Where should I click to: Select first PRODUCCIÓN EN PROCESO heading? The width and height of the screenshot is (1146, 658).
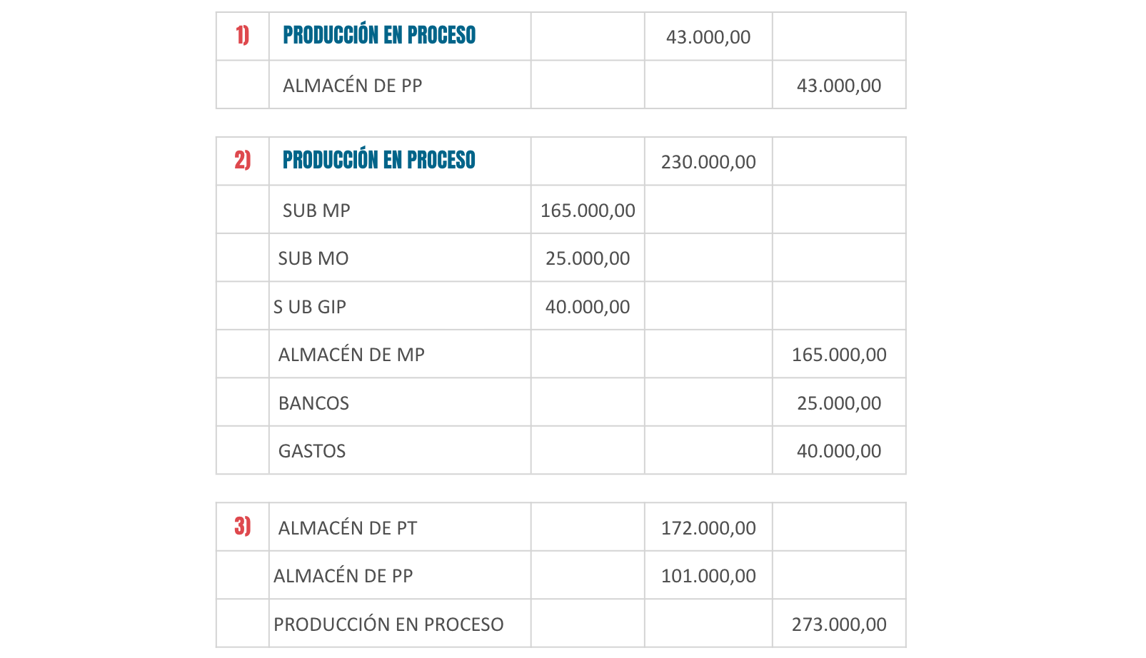coord(379,35)
